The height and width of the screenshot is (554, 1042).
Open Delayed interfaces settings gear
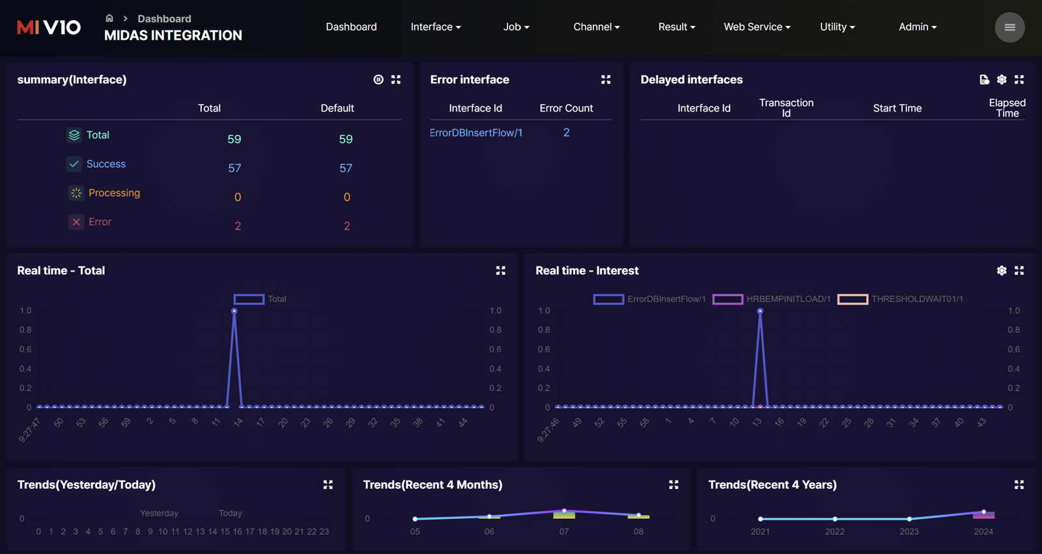point(1002,79)
